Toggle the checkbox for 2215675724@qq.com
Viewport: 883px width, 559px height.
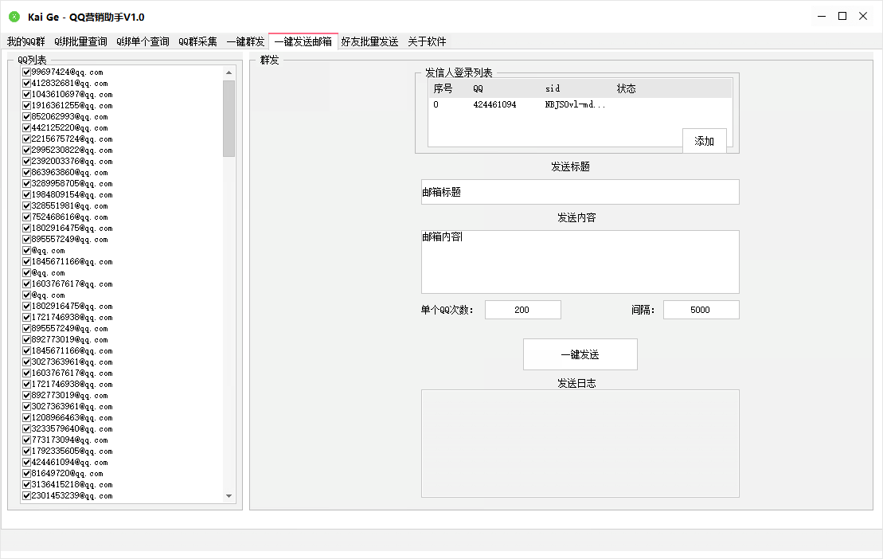tap(27, 139)
